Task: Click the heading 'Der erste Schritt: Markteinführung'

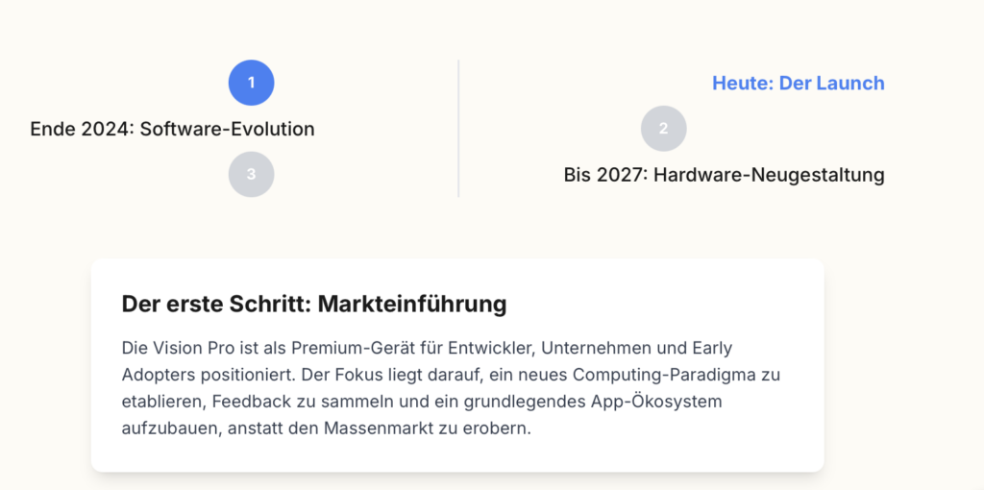Action: [314, 304]
